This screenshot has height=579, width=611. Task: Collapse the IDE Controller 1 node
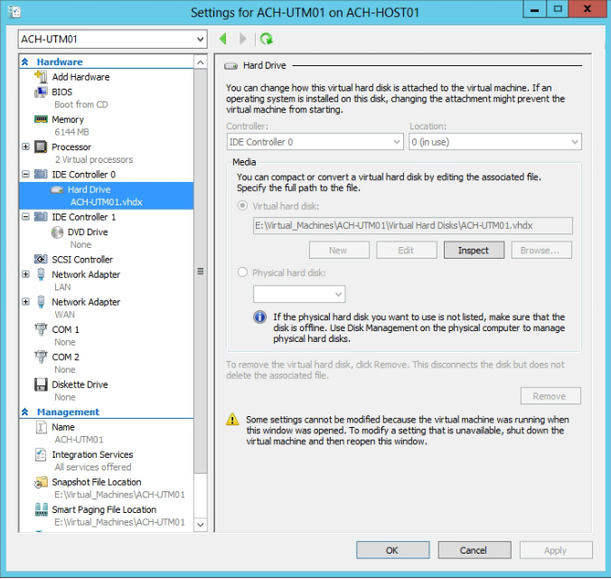click(25, 216)
